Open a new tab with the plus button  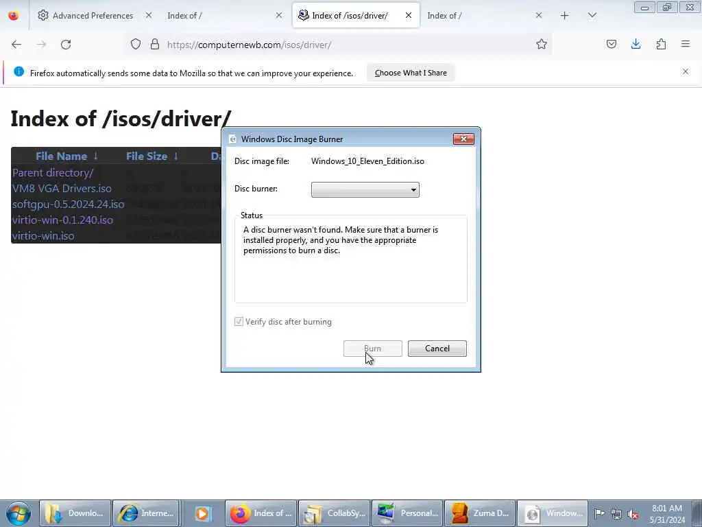565,16
